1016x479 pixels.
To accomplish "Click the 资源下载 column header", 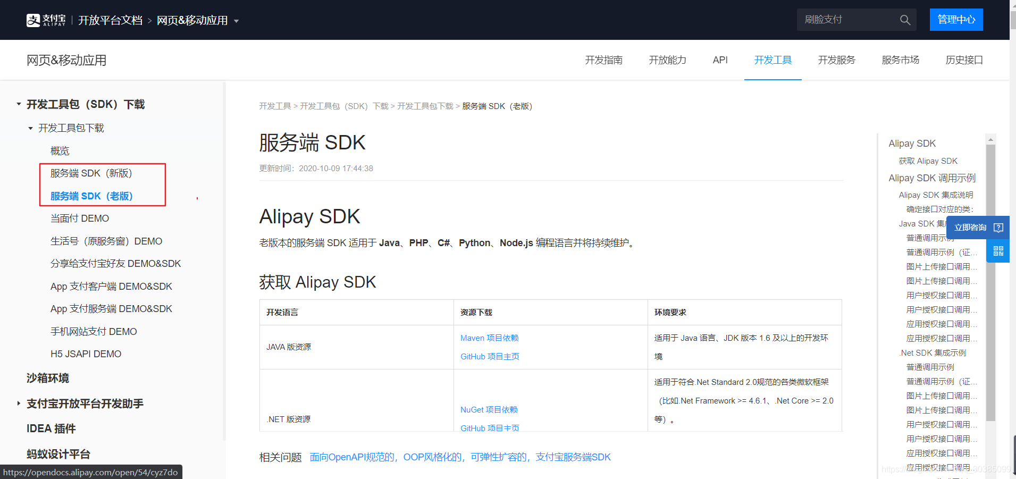I will pos(476,313).
